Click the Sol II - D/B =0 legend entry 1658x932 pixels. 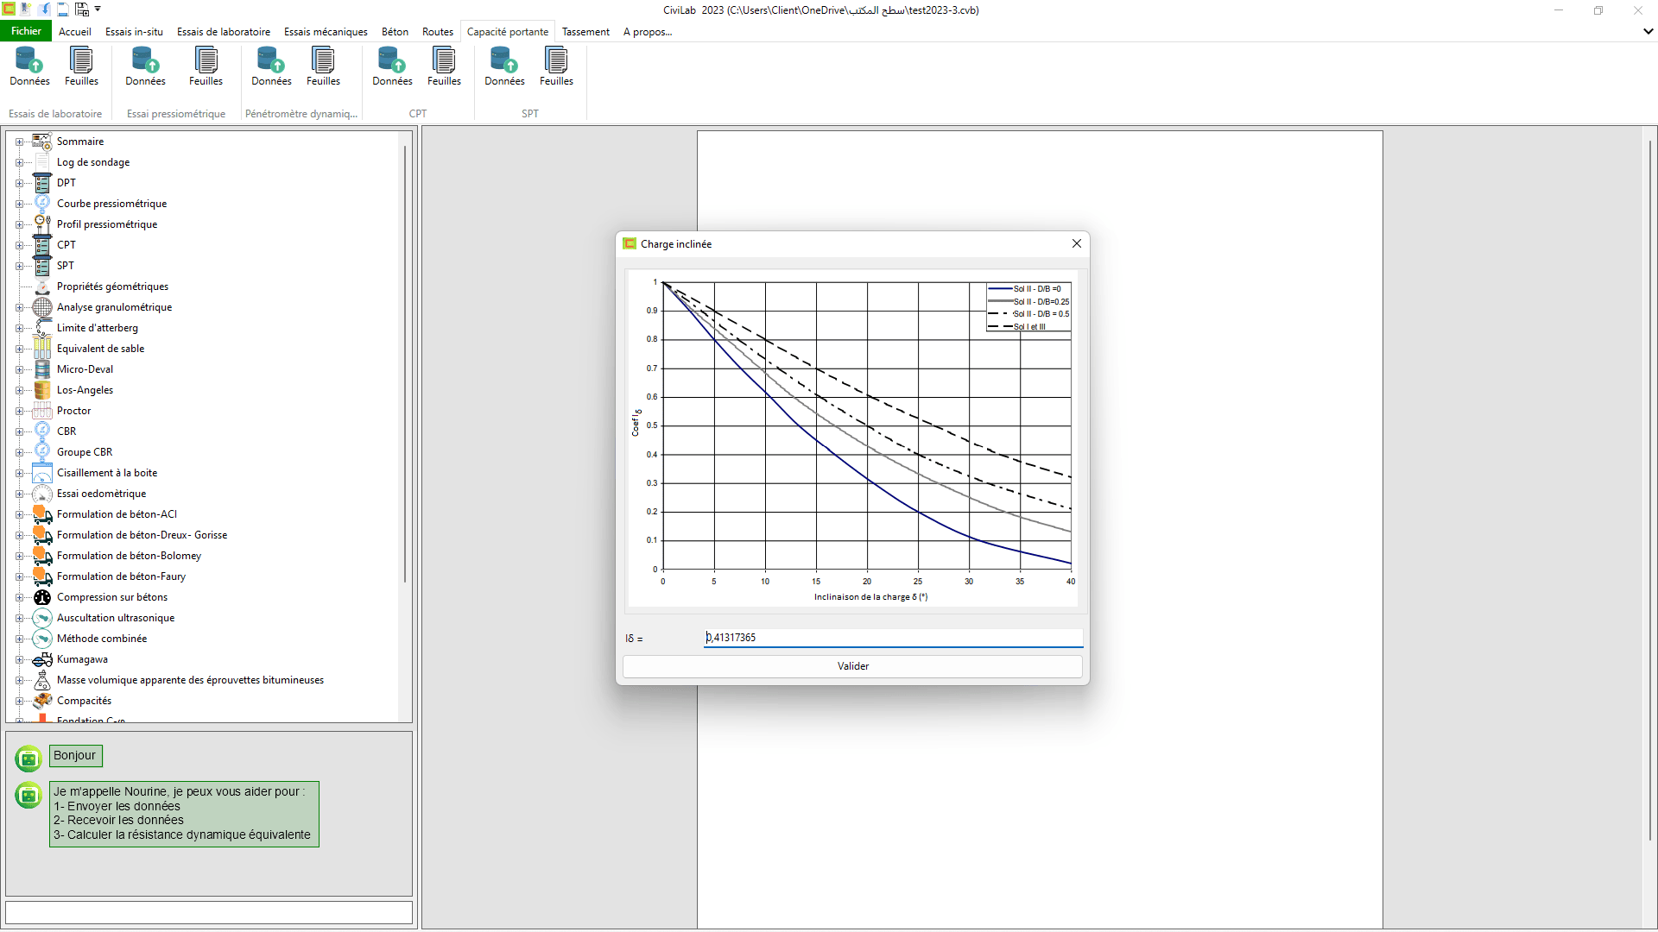(1026, 289)
